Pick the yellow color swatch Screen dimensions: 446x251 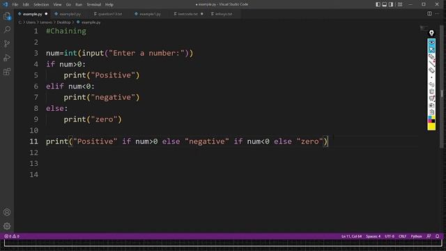pos(431,126)
